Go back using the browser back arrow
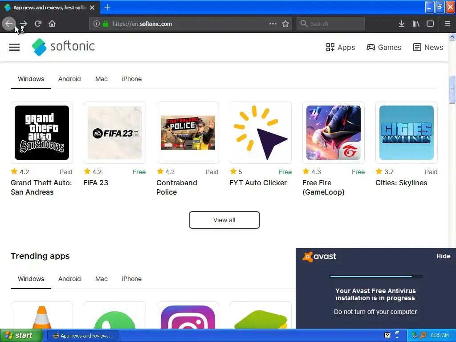The height and width of the screenshot is (342, 456). [x=9, y=24]
